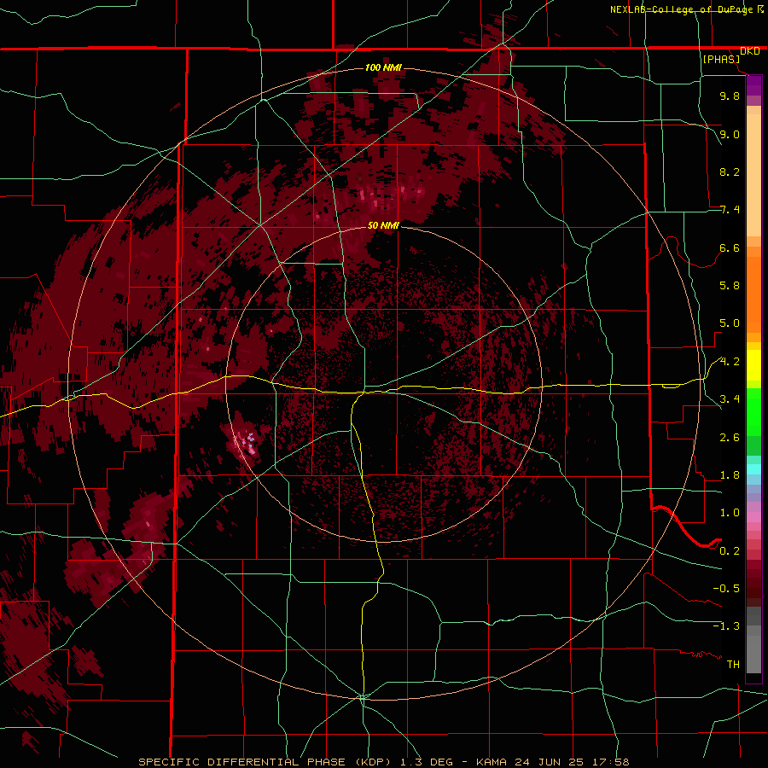
Task: Click the orange segment of the color bar
Action: (753, 294)
